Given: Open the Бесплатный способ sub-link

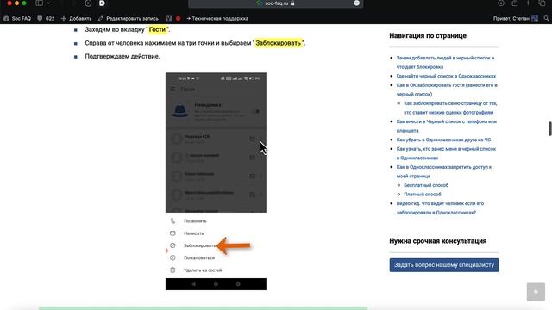Looking at the screenshot, I should coord(426,185).
